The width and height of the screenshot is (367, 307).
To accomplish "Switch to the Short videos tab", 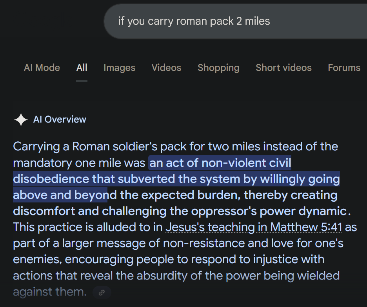I will pos(283,68).
